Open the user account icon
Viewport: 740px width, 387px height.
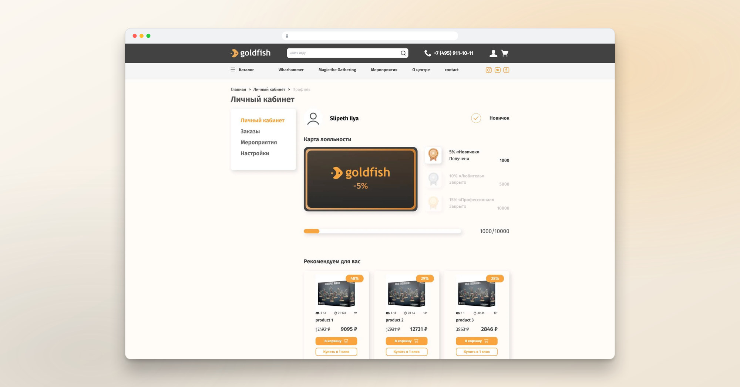493,53
